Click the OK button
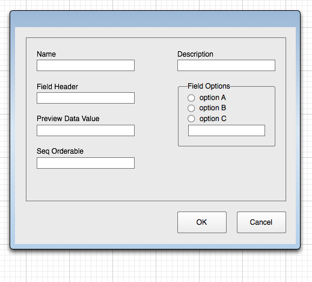312x282 pixels. click(x=202, y=222)
